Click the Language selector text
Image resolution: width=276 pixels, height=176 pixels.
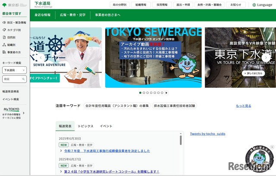(x=264, y=5)
